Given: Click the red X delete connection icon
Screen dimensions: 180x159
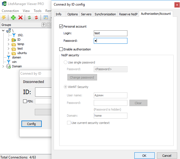Looking at the screenshot, I should tap(20, 18).
